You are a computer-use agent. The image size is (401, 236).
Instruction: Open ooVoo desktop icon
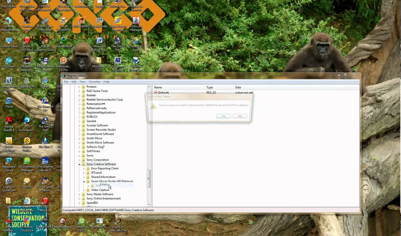[x=27, y=183]
